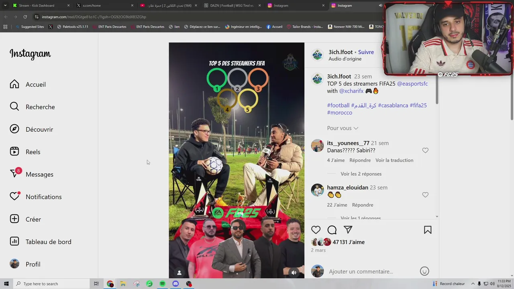Open Audio d'origine link
Image resolution: width=514 pixels, height=289 pixels.
click(345, 59)
